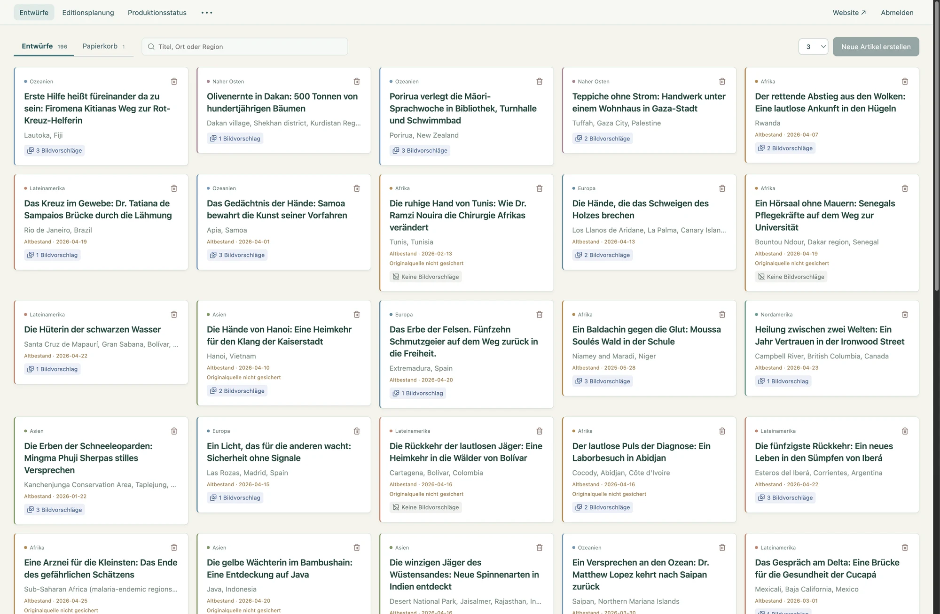Select the Entwürfe 196 tab
Screen dimensions: 940x614
coord(44,46)
